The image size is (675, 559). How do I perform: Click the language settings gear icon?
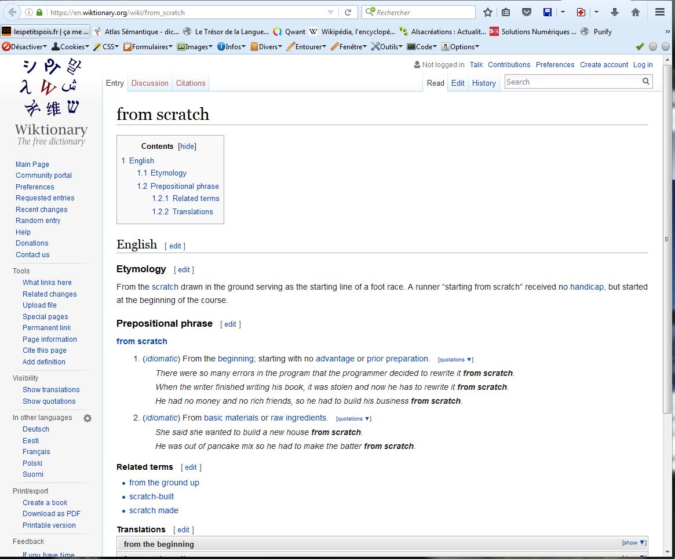pyautogui.click(x=87, y=418)
